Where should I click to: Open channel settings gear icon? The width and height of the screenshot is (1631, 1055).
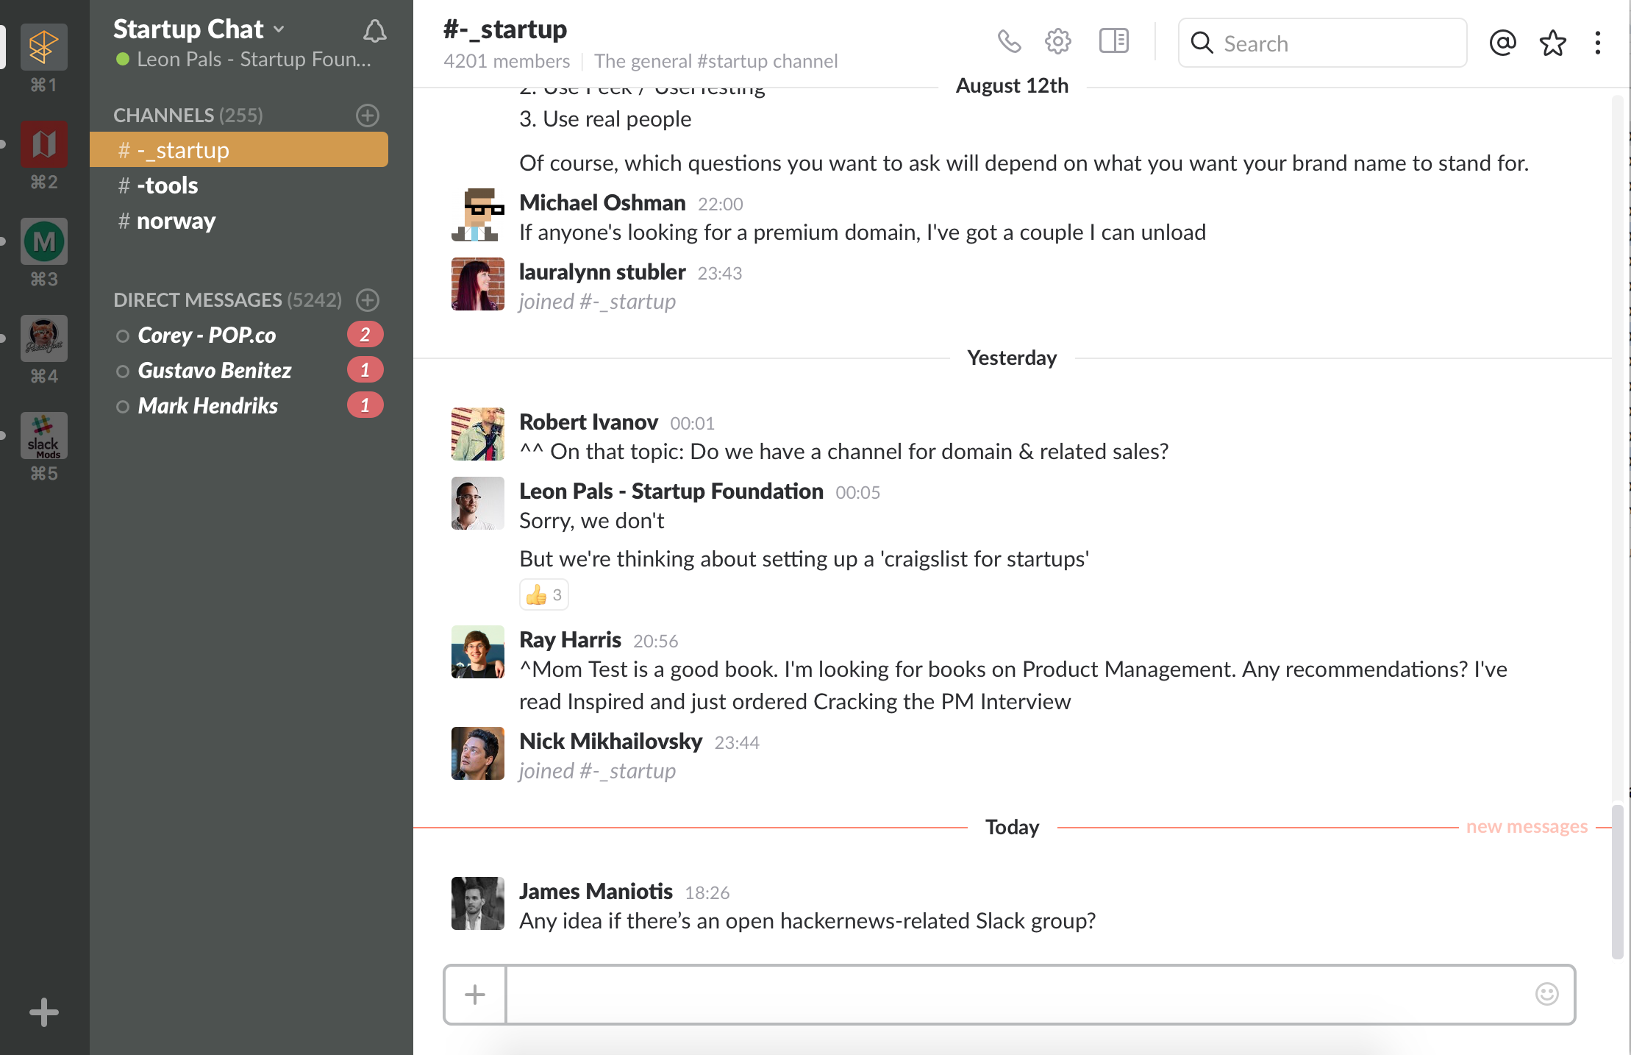1058,42
